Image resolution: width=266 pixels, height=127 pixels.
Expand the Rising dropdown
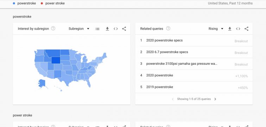(216, 29)
